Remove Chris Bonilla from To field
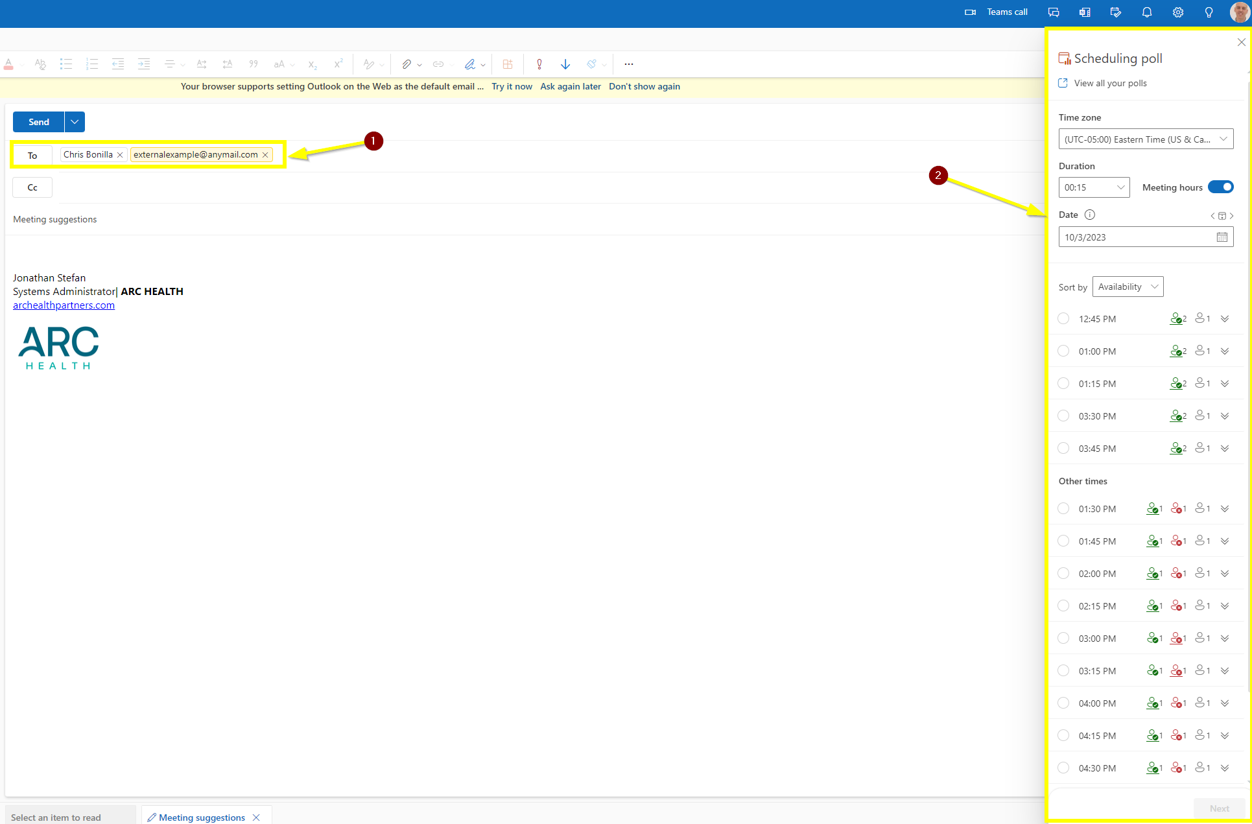 [x=120, y=155]
